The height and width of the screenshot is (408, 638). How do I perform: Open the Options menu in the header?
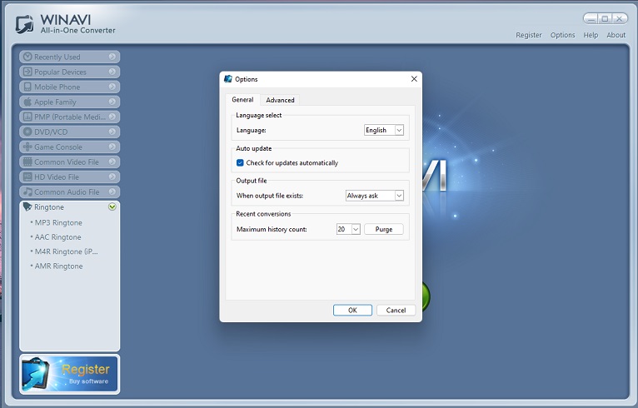pos(563,35)
